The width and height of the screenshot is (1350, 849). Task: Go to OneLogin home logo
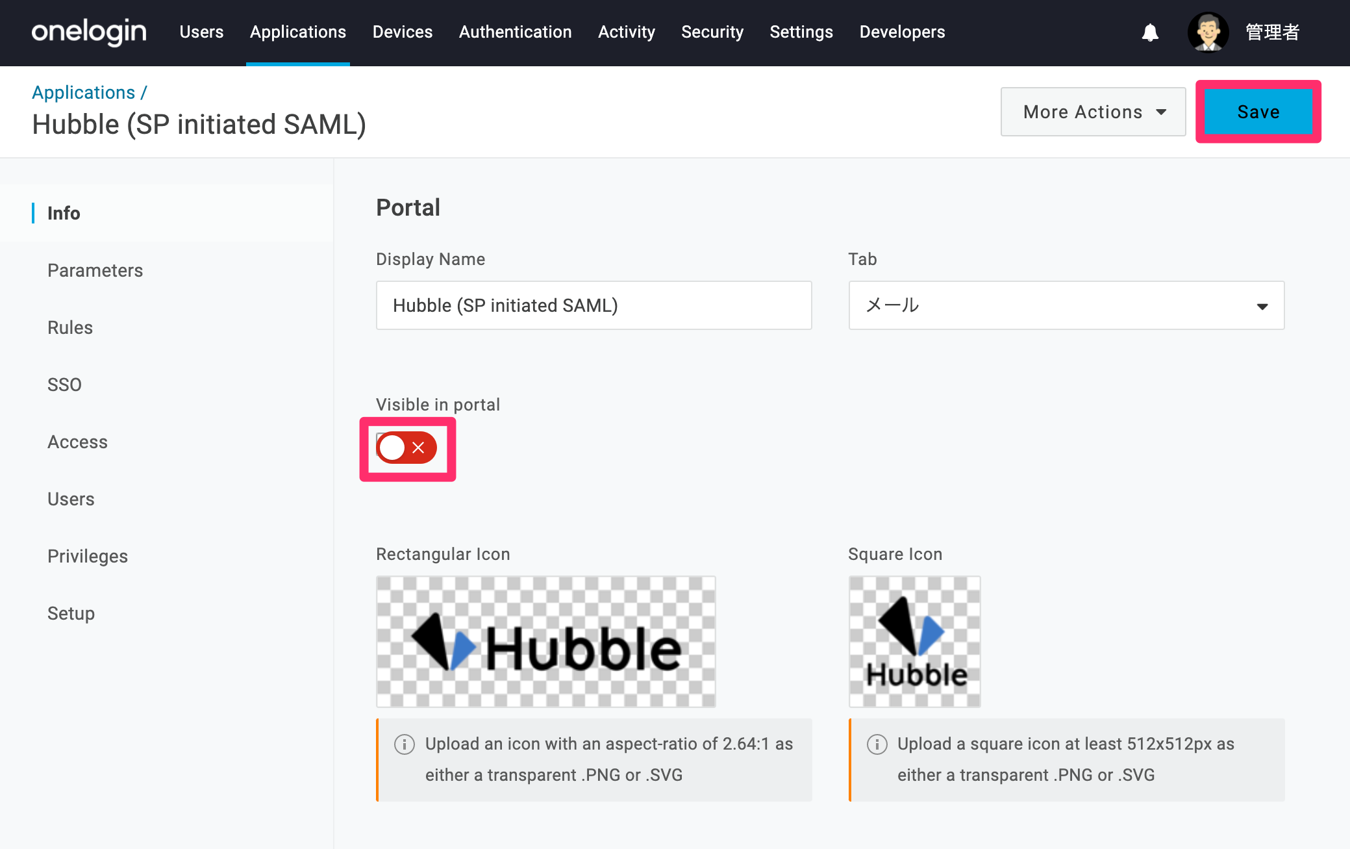pyautogui.click(x=89, y=32)
